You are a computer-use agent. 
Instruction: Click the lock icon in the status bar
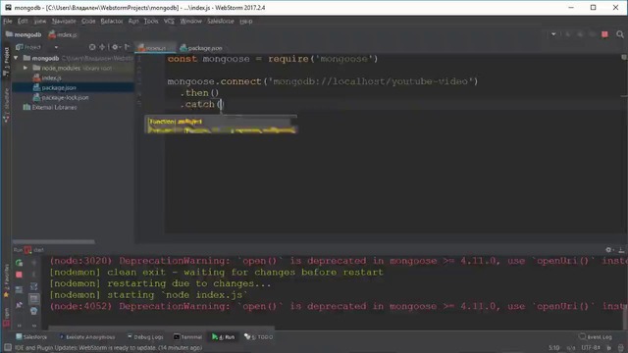(x=609, y=348)
